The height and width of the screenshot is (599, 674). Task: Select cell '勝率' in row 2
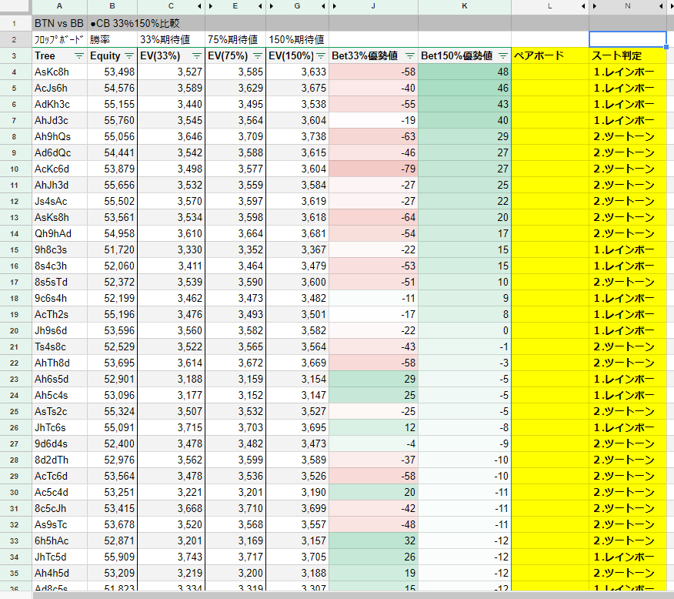point(112,39)
